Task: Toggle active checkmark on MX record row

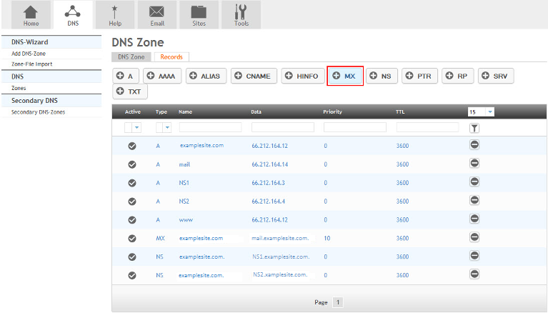Action: click(x=132, y=238)
